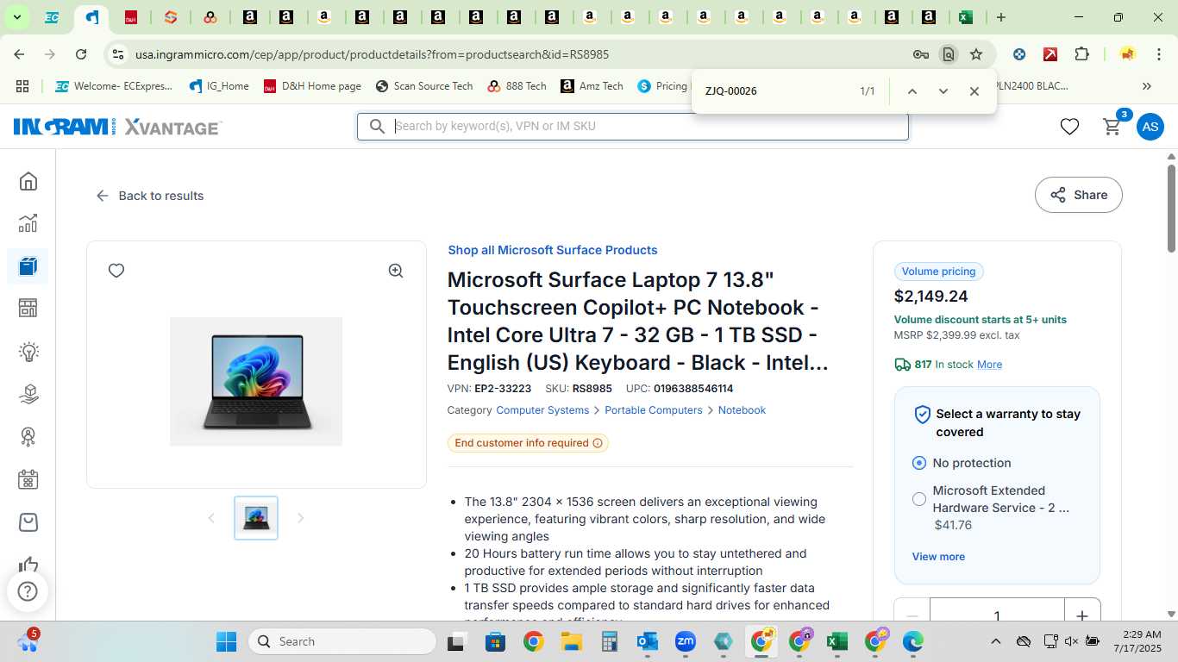1178x662 pixels.
Task: Focus the keyword, VPN or SKU search field
Action: (x=633, y=126)
